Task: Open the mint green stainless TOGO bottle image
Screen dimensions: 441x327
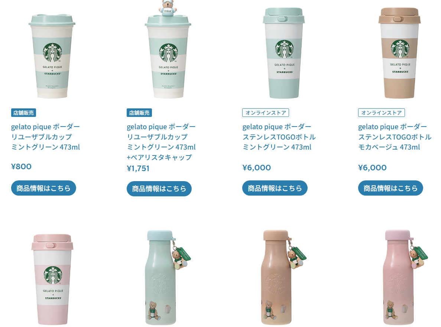Action: coord(284,53)
